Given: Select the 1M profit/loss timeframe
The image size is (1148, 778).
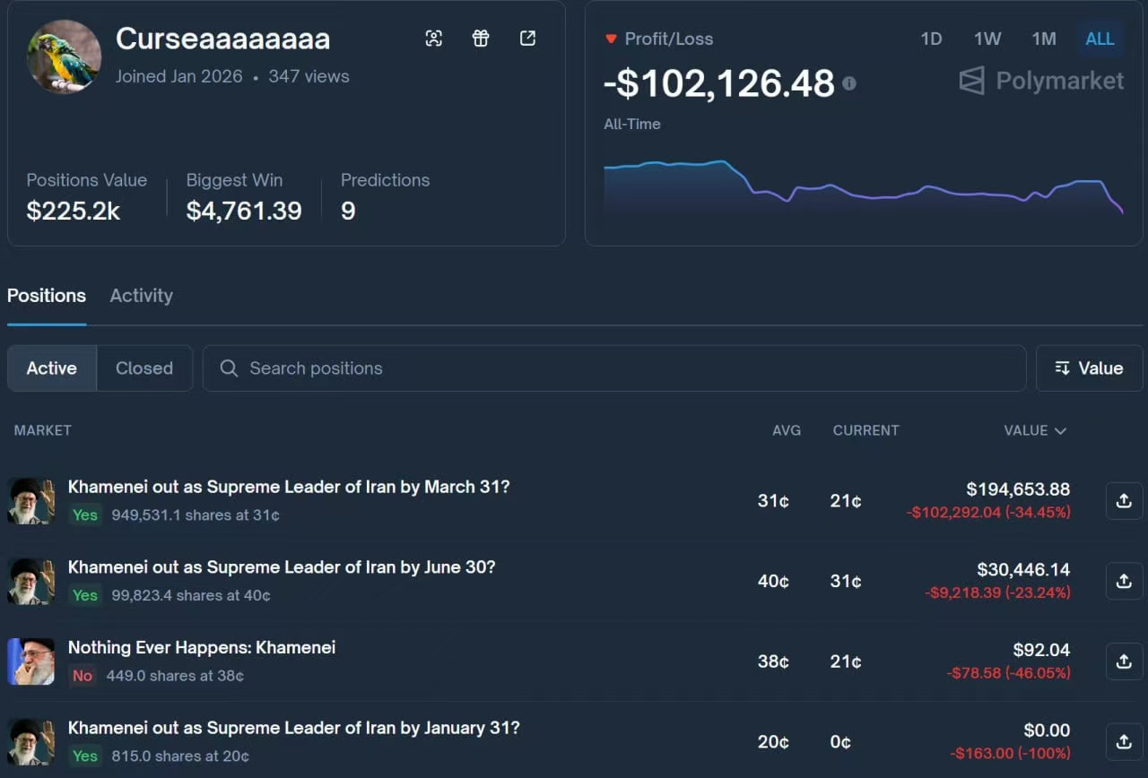Looking at the screenshot, I should [1043, 39].
